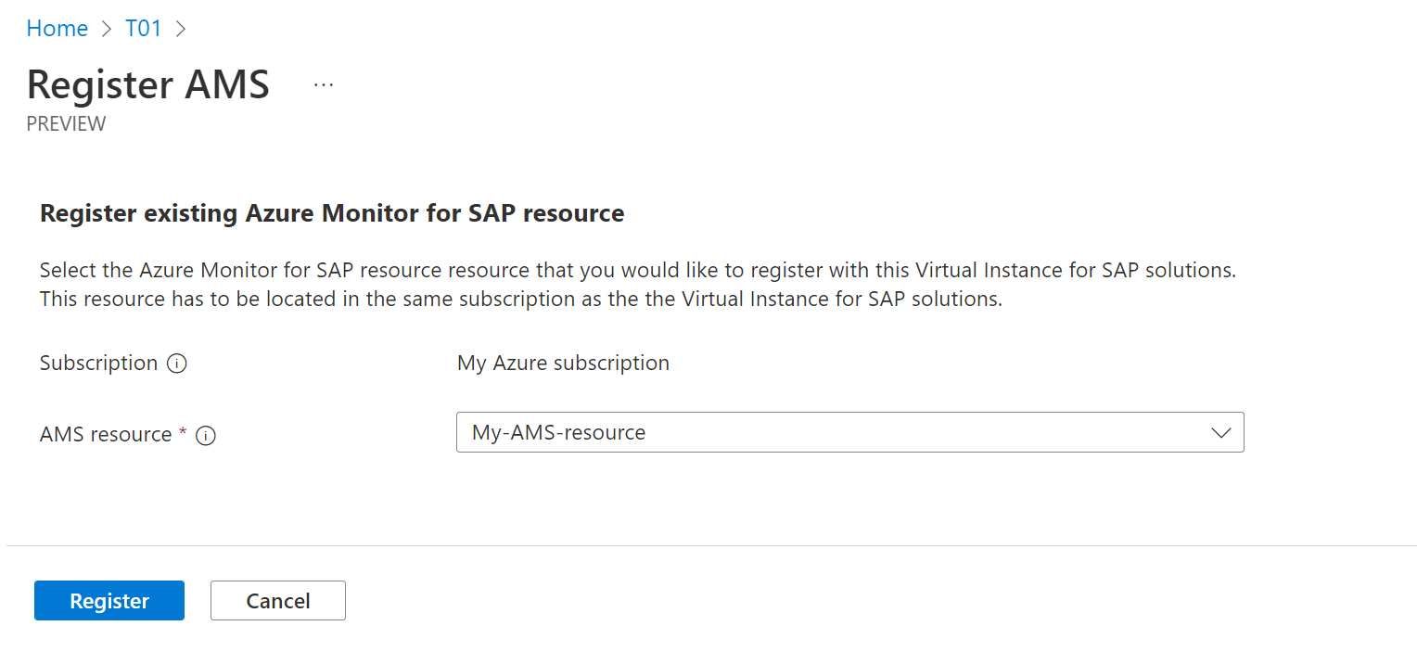Click the dropdown arrow on AMS resource field
Image resolution: width=1417 pixels, height=664 pixels.
(x=1220, y=432)
